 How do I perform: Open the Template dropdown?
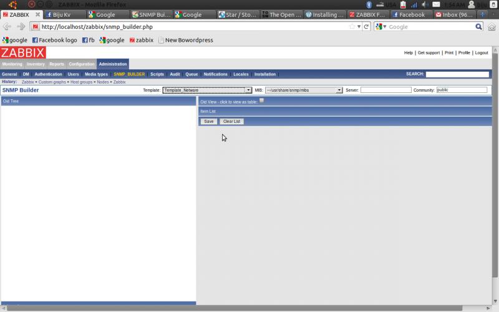click(x=207, y=90)
